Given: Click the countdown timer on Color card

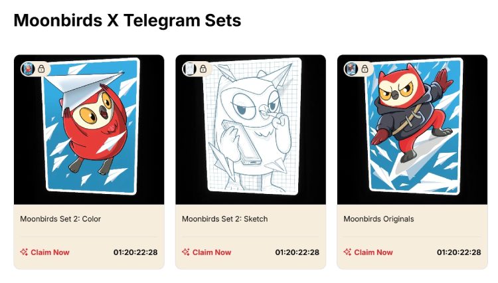Looking at the screenshot, I should (135, 252).
